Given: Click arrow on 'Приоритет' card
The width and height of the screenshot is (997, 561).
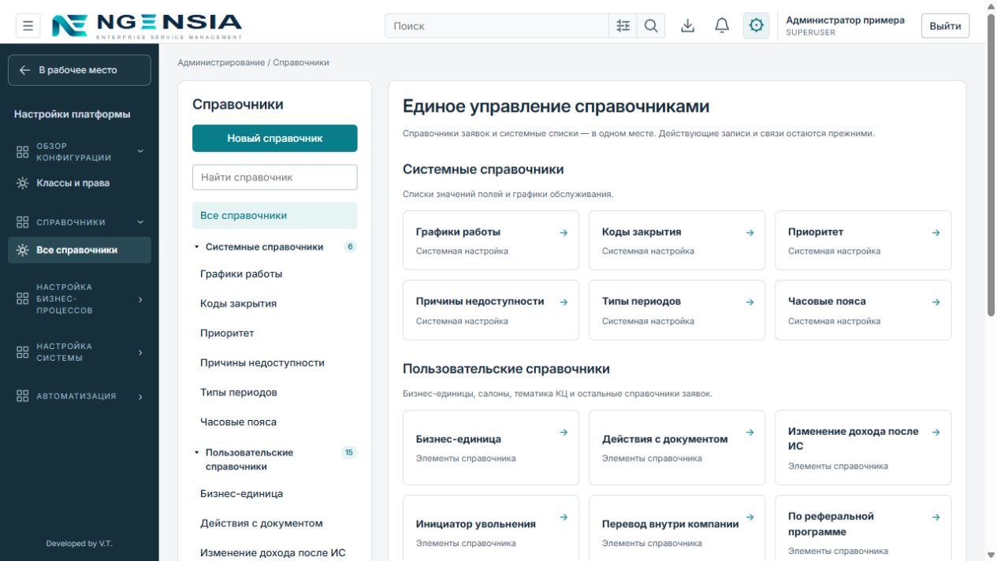Looking at the screenshot, I should click(x=936, y=232).
